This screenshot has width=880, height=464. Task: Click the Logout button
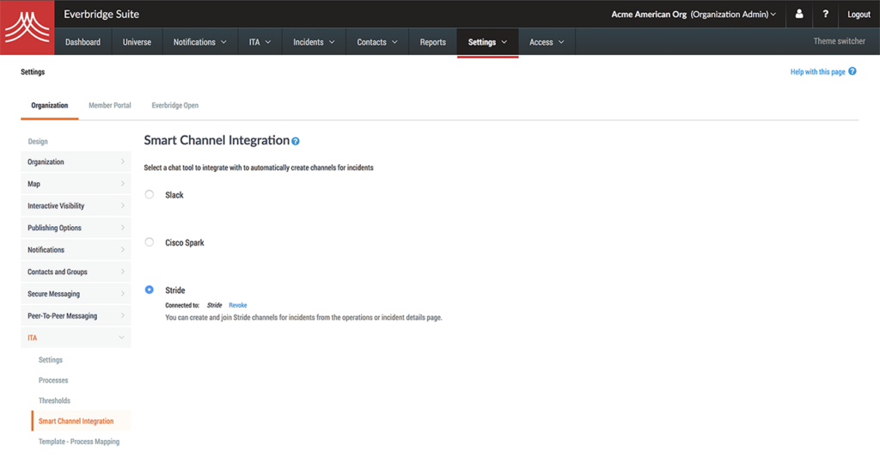coord(859,15)
